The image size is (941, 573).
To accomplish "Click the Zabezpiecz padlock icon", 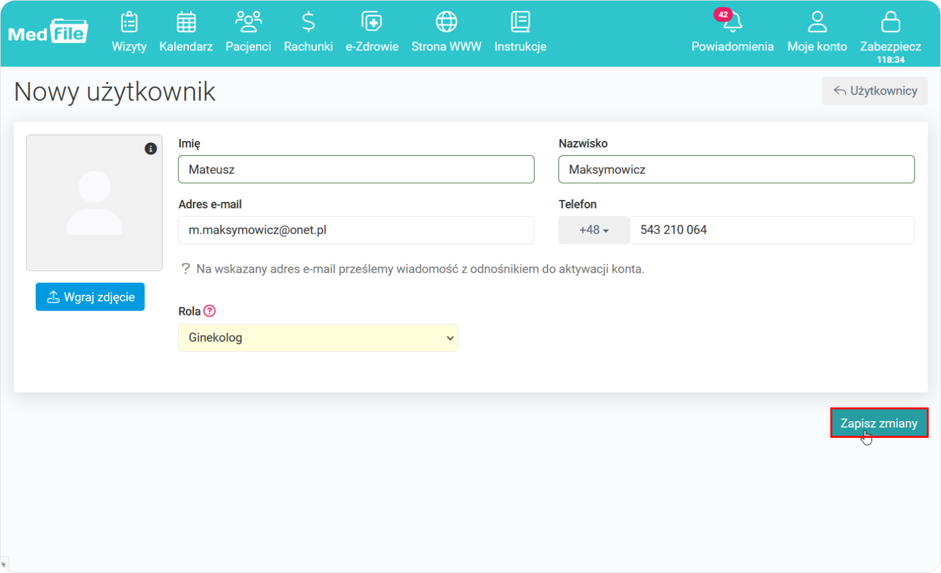I will point(891,22).
